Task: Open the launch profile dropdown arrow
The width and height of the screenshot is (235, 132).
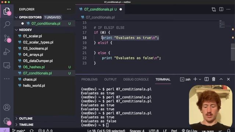Action: (x=200, y=80)
